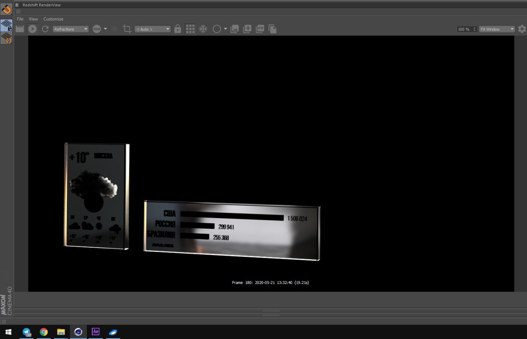
Task: Open the Fit Window dropdown
Action: [x=497, y=29]
